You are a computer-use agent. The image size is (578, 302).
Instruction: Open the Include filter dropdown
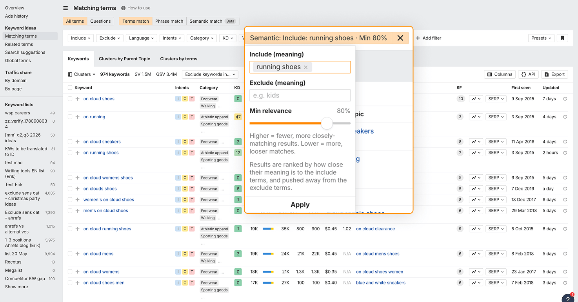tap(80, 38)
